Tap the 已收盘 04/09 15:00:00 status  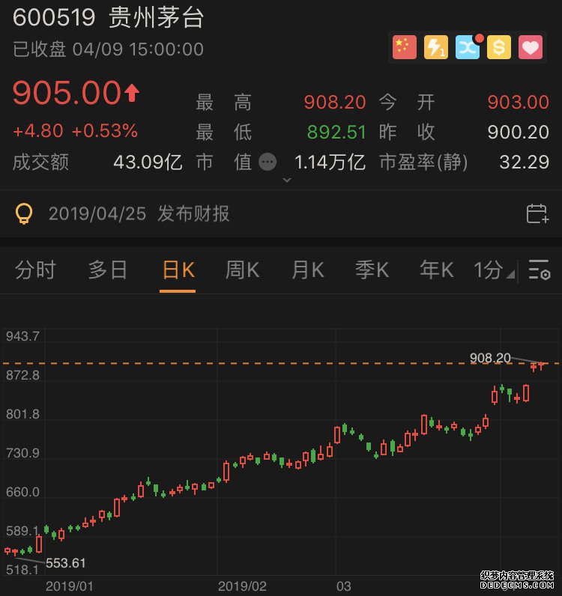click(x=108, y=49)
